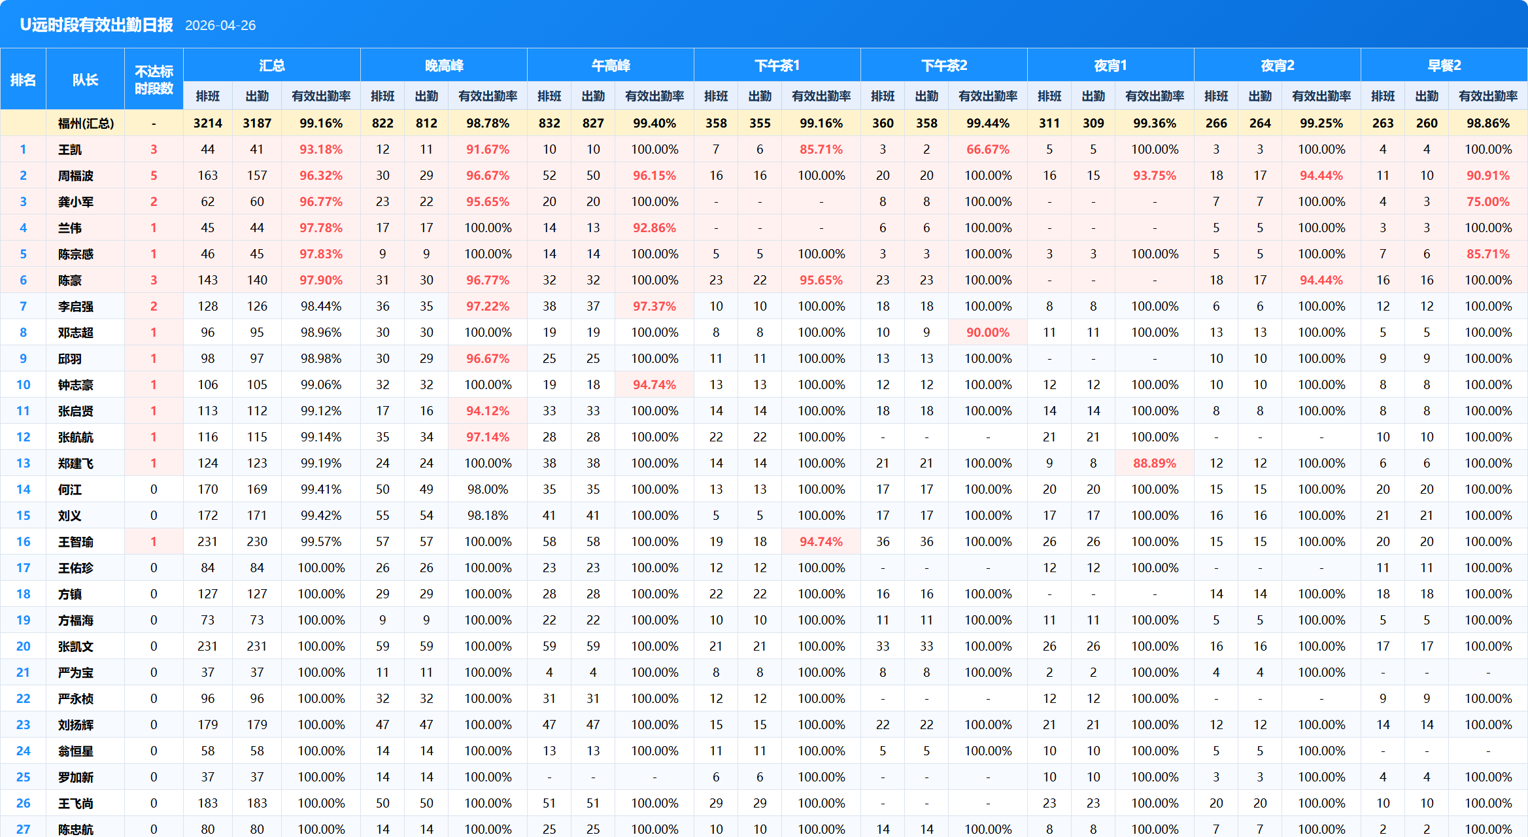Select team leader 方镇

click(x=70, y=594)
